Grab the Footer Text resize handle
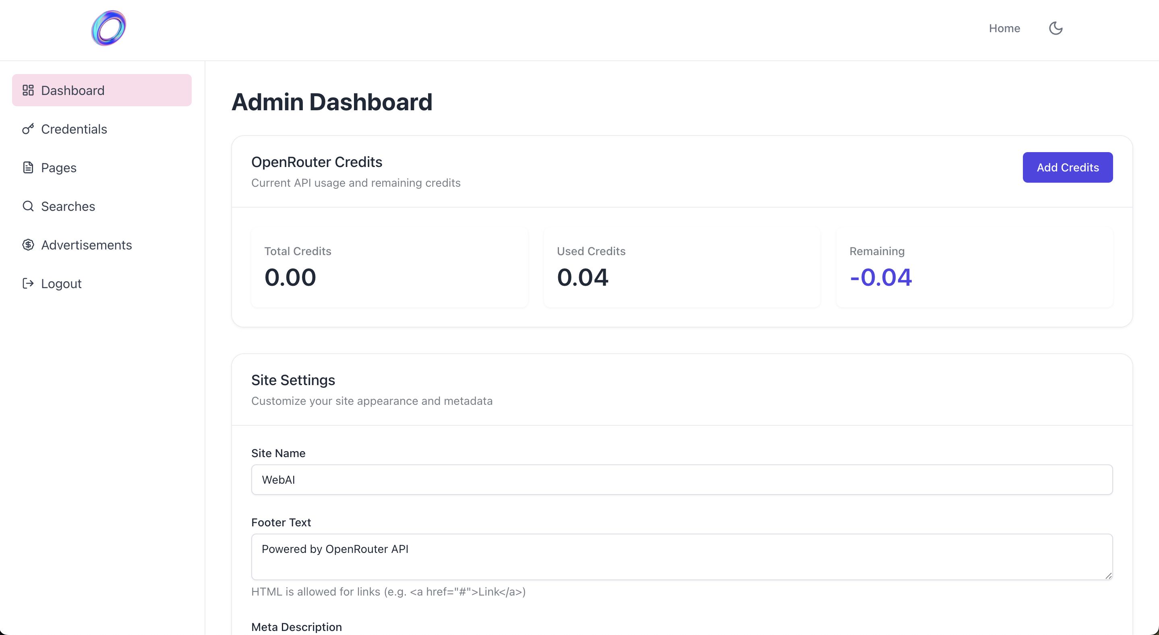 [x=1108, y=575]
